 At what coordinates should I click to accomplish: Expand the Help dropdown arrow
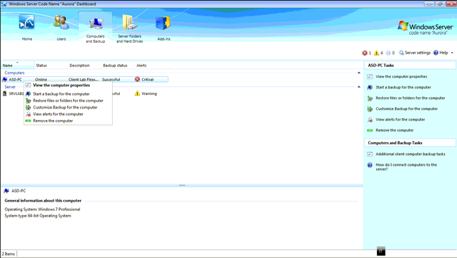click(x=452, y=53)
